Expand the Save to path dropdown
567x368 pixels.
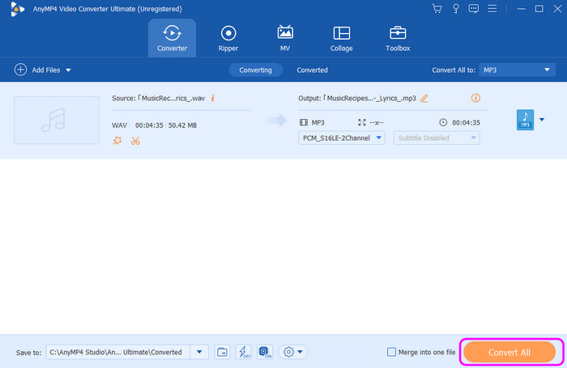tap(199, 352)
